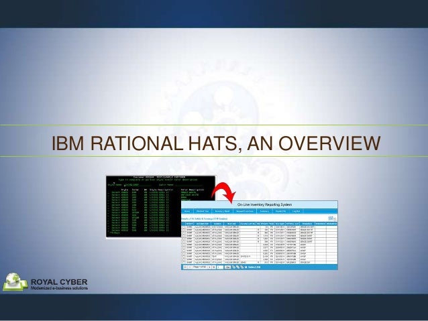
Task: Open the Summary tab in inventory system
Action: tap(264, 211)
